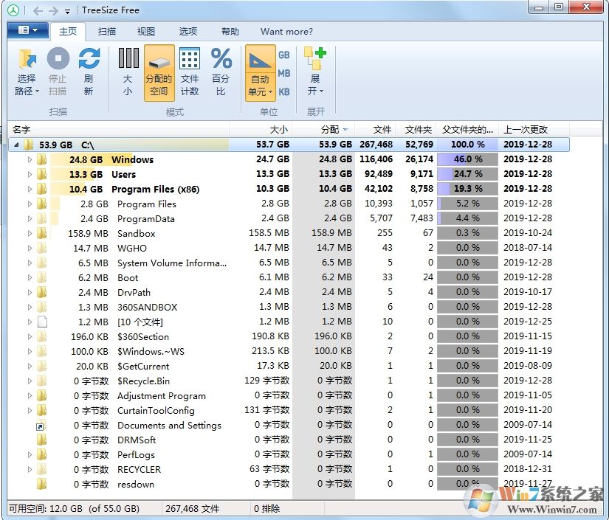Expand the Windows folder tree node

pos(30,160)
